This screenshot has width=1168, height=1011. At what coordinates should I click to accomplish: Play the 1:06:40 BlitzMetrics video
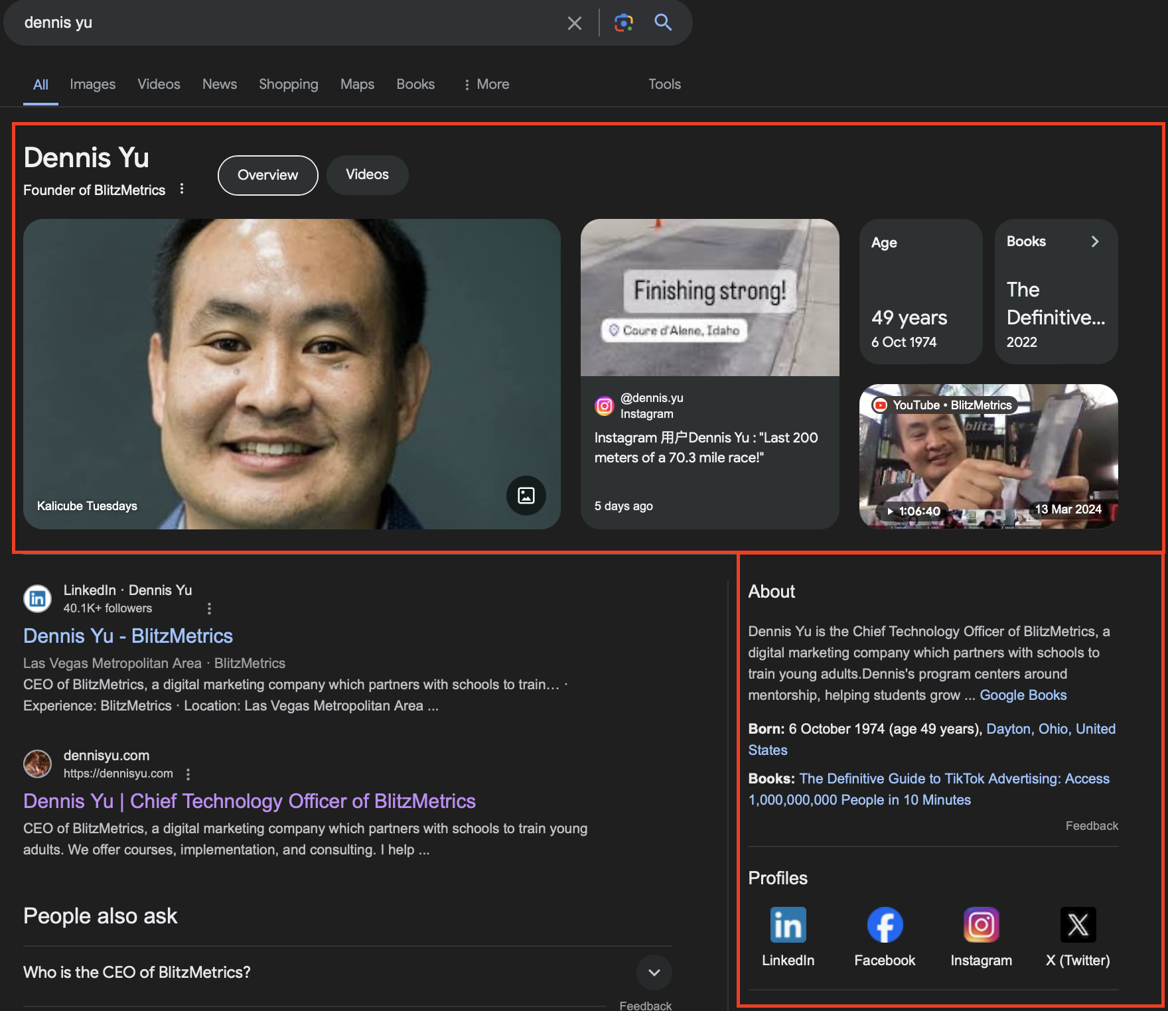(x=988, y=456)
